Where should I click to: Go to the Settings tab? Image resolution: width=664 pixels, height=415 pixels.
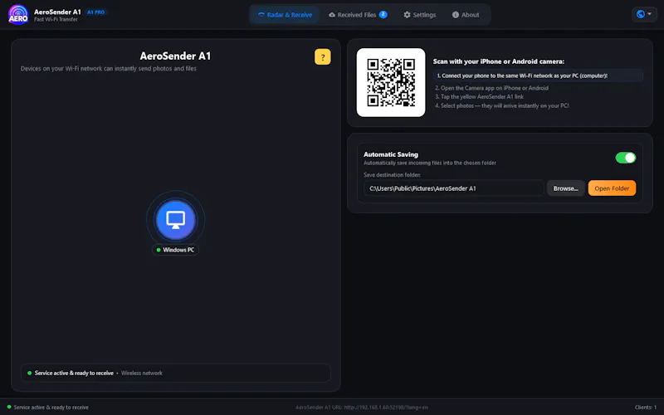coord(419,15)
